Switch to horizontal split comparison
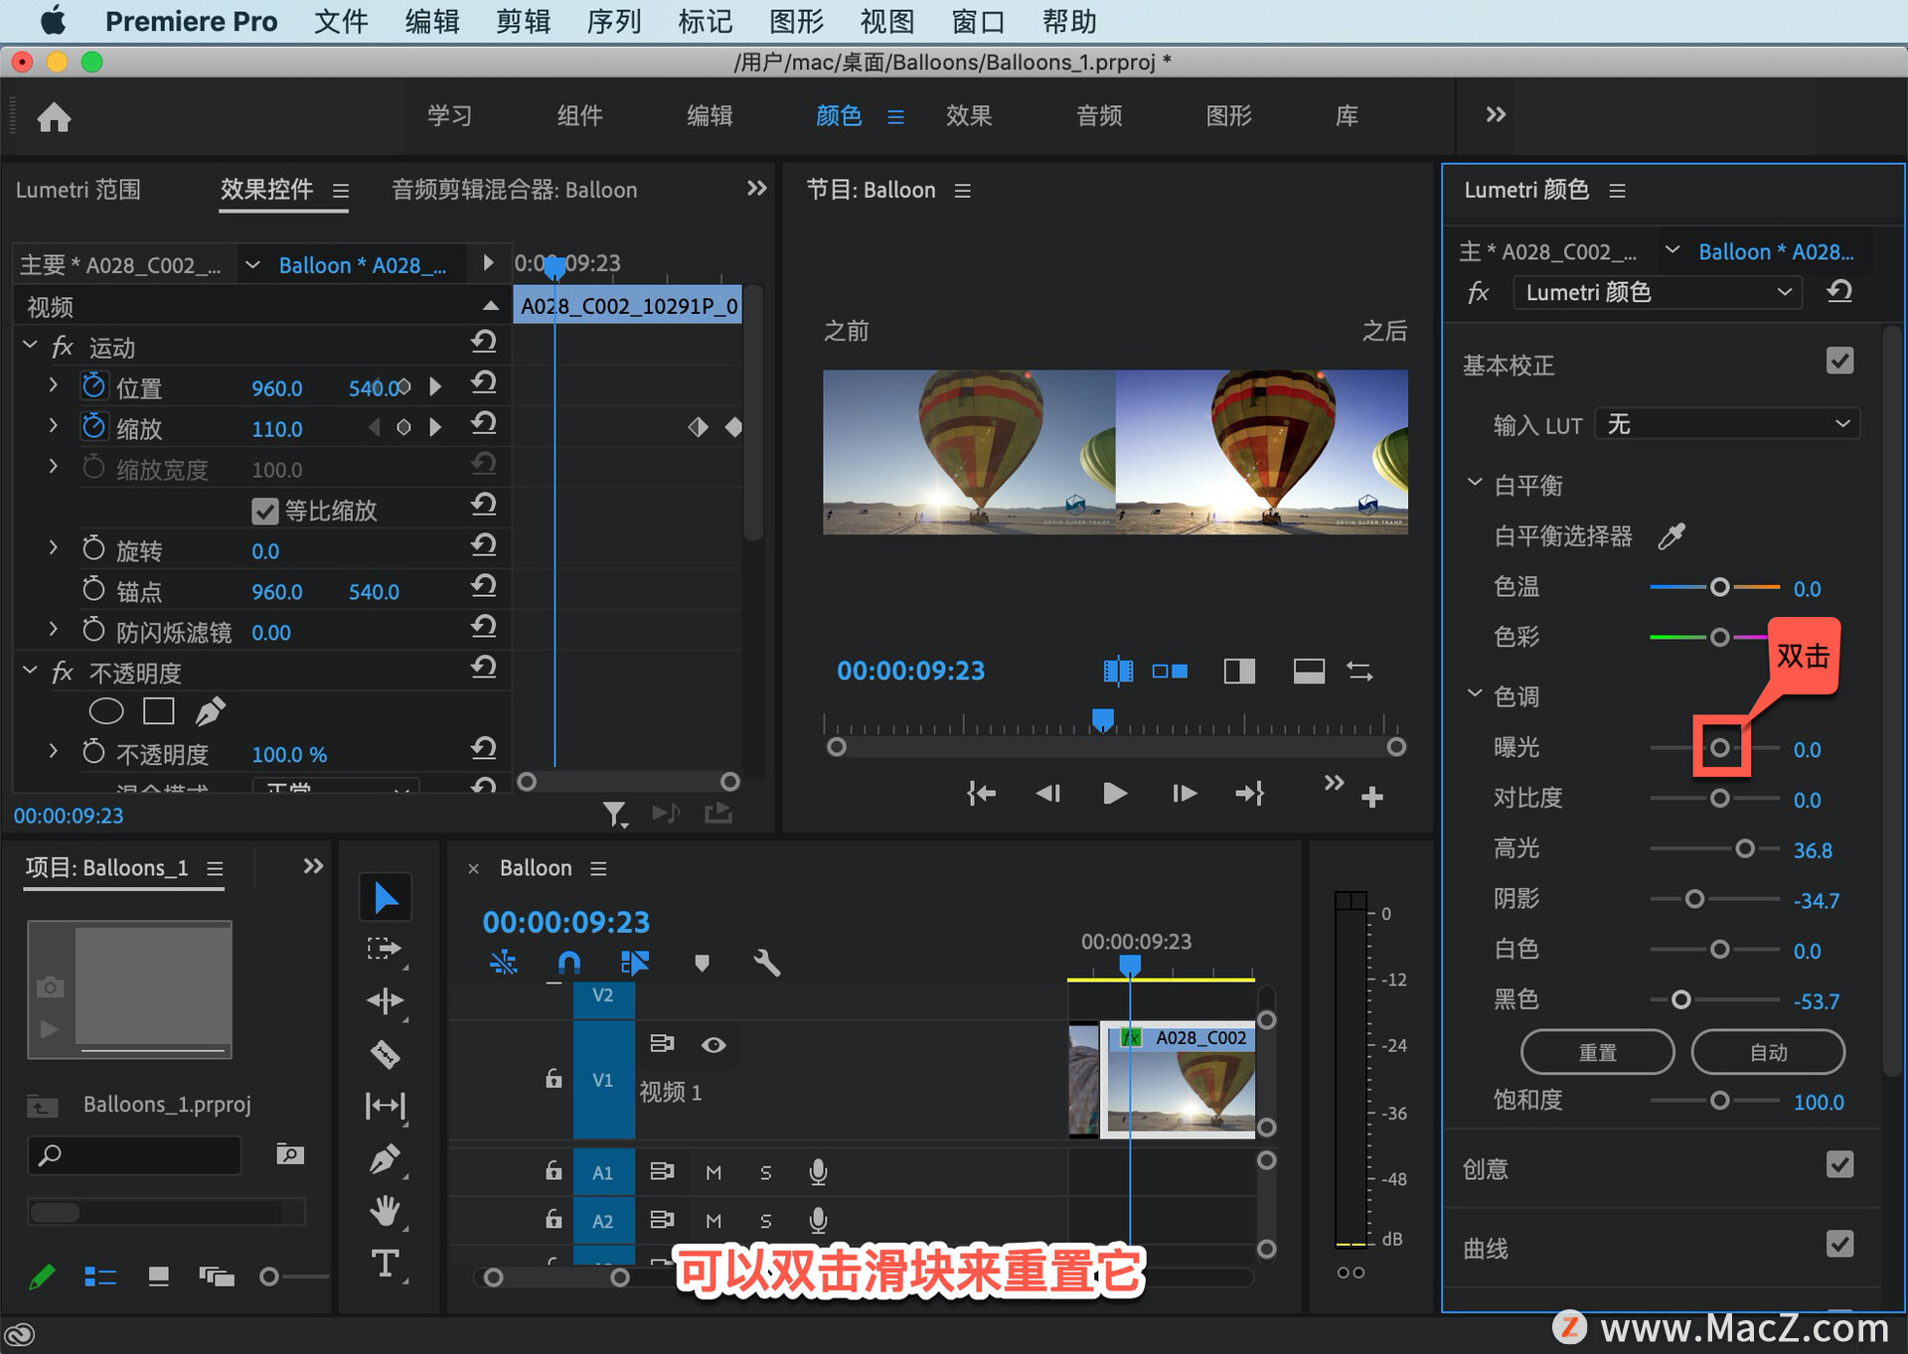1908x1354 pixels. [1309, 672]
